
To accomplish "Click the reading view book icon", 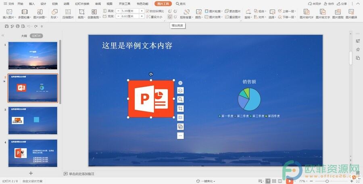I will 280,181.
